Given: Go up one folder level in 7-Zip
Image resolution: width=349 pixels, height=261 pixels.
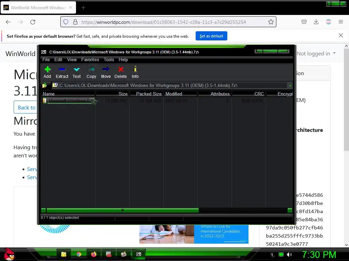Looking at the screenshot, I should pos(45,85).
